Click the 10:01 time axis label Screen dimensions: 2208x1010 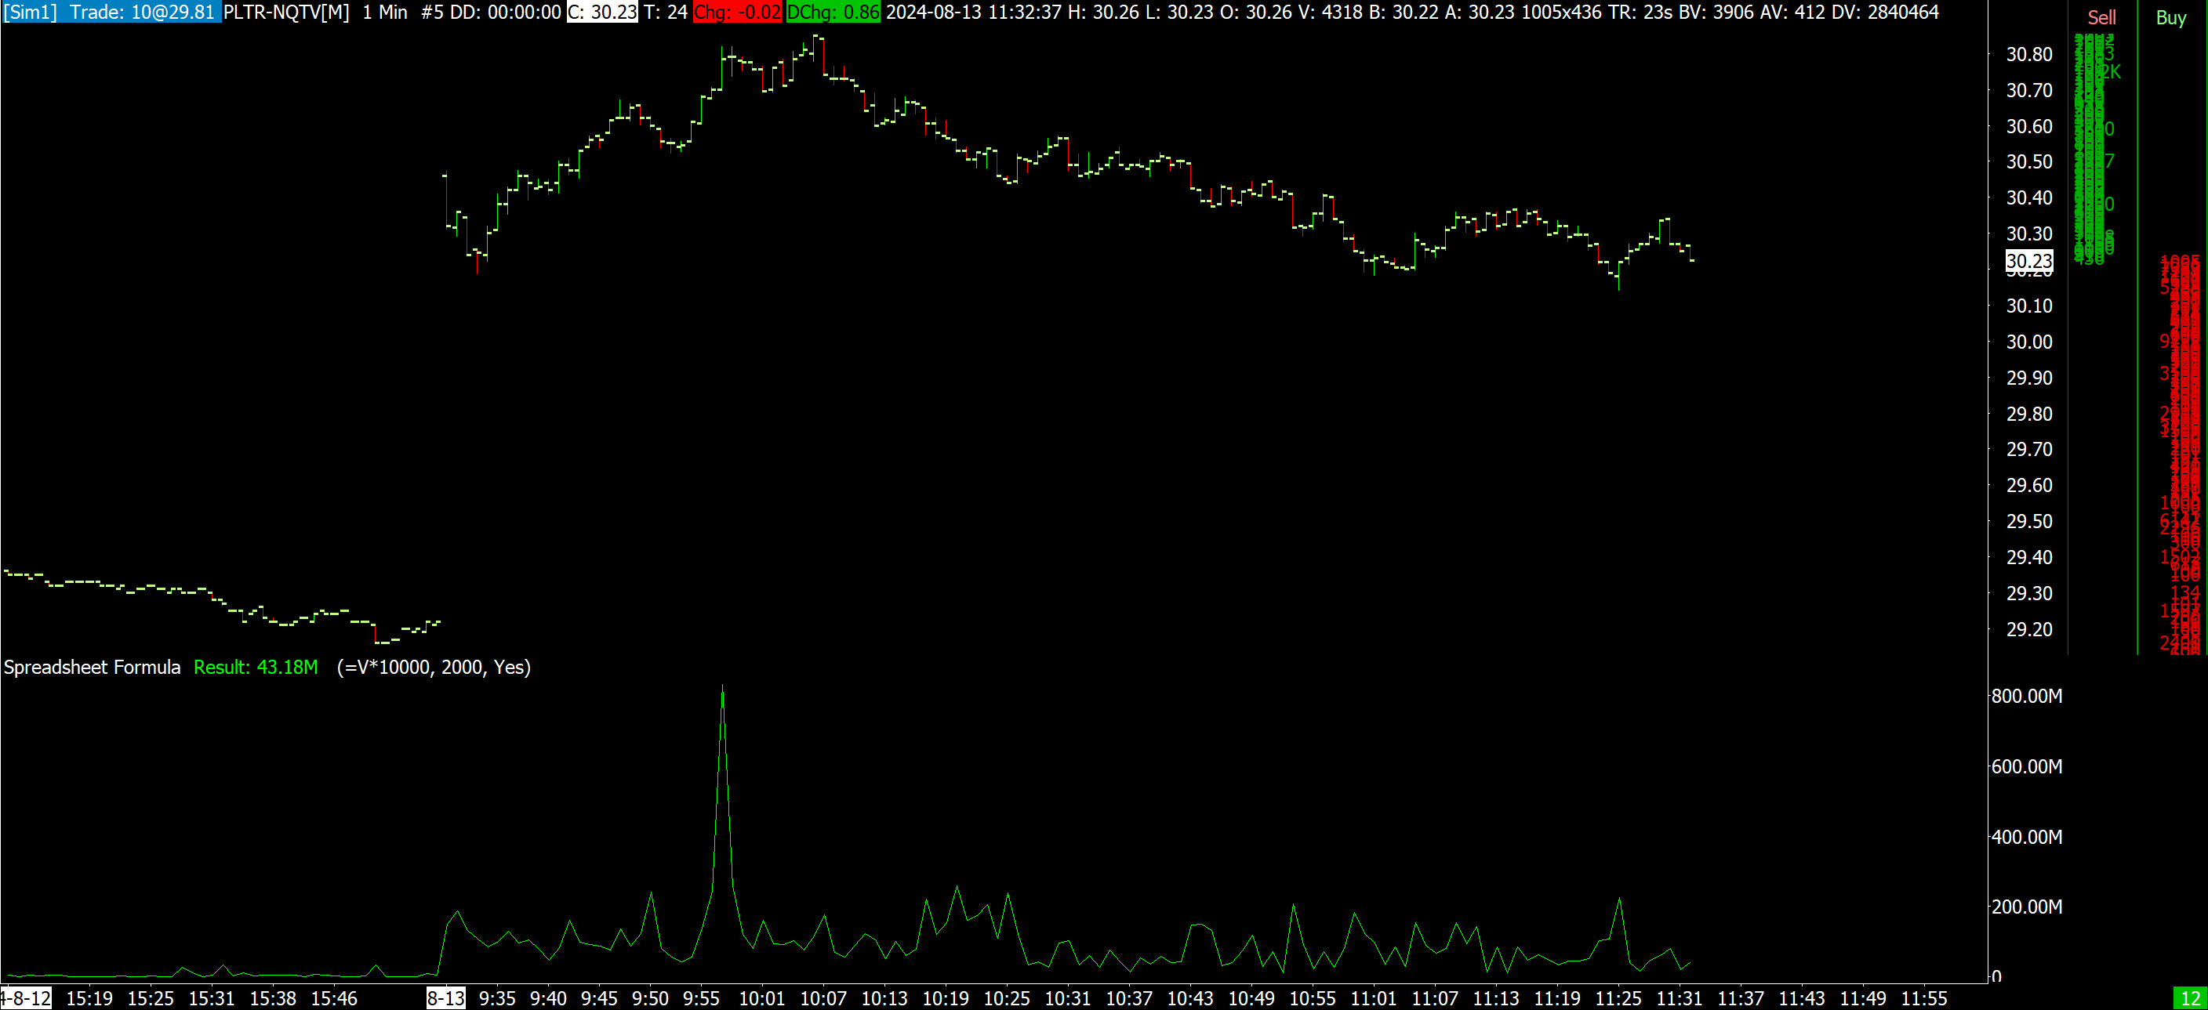pos(761,998)
